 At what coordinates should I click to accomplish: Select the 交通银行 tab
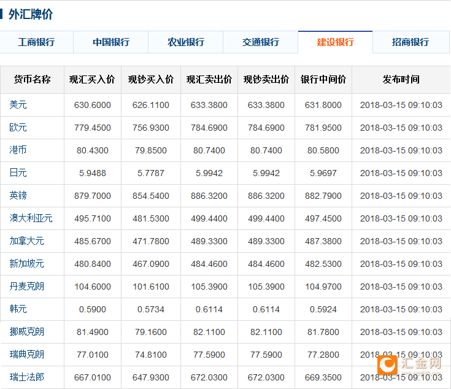(261, 42)
